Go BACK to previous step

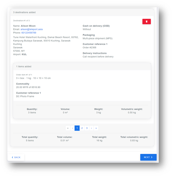click(16, 157)
